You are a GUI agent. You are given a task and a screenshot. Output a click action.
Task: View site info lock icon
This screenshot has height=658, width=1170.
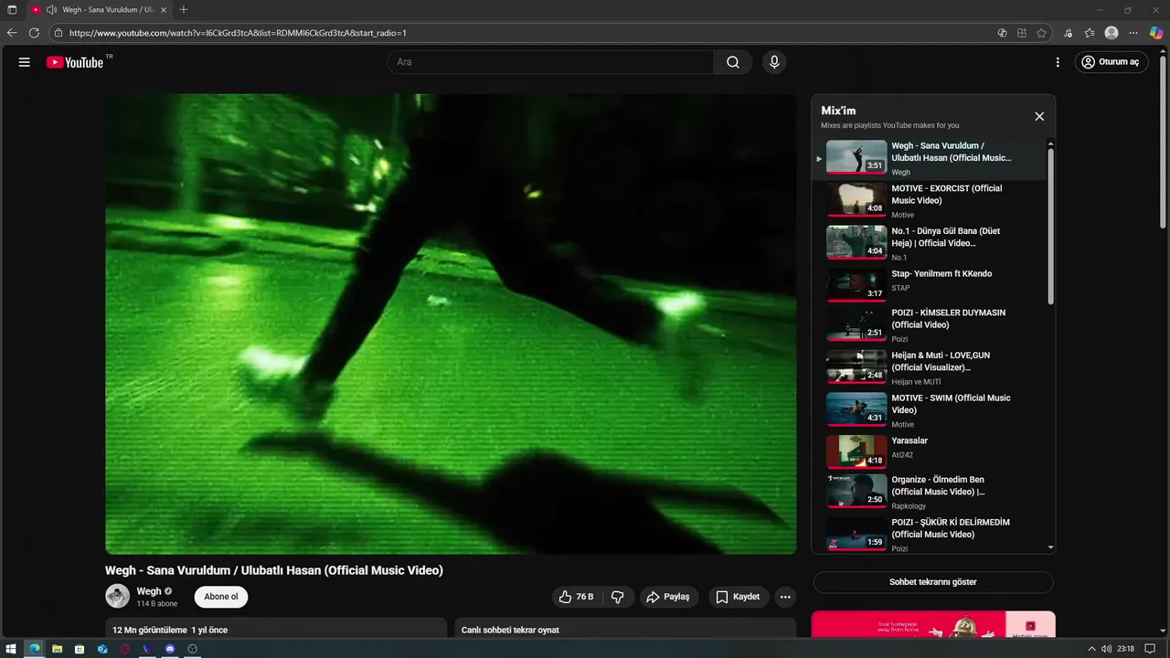[58, 33]
